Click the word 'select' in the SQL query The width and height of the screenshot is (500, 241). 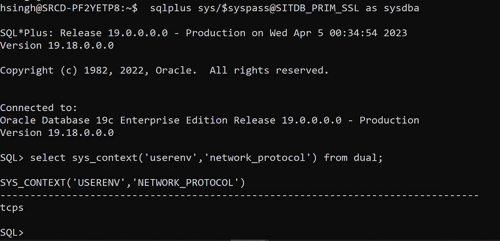48,158
